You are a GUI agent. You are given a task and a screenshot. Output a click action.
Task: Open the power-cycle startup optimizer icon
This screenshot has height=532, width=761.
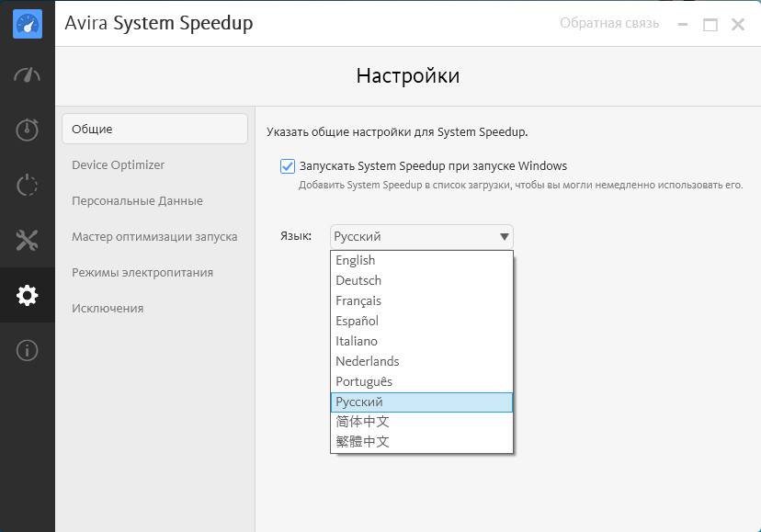click(x=28, y=185)
